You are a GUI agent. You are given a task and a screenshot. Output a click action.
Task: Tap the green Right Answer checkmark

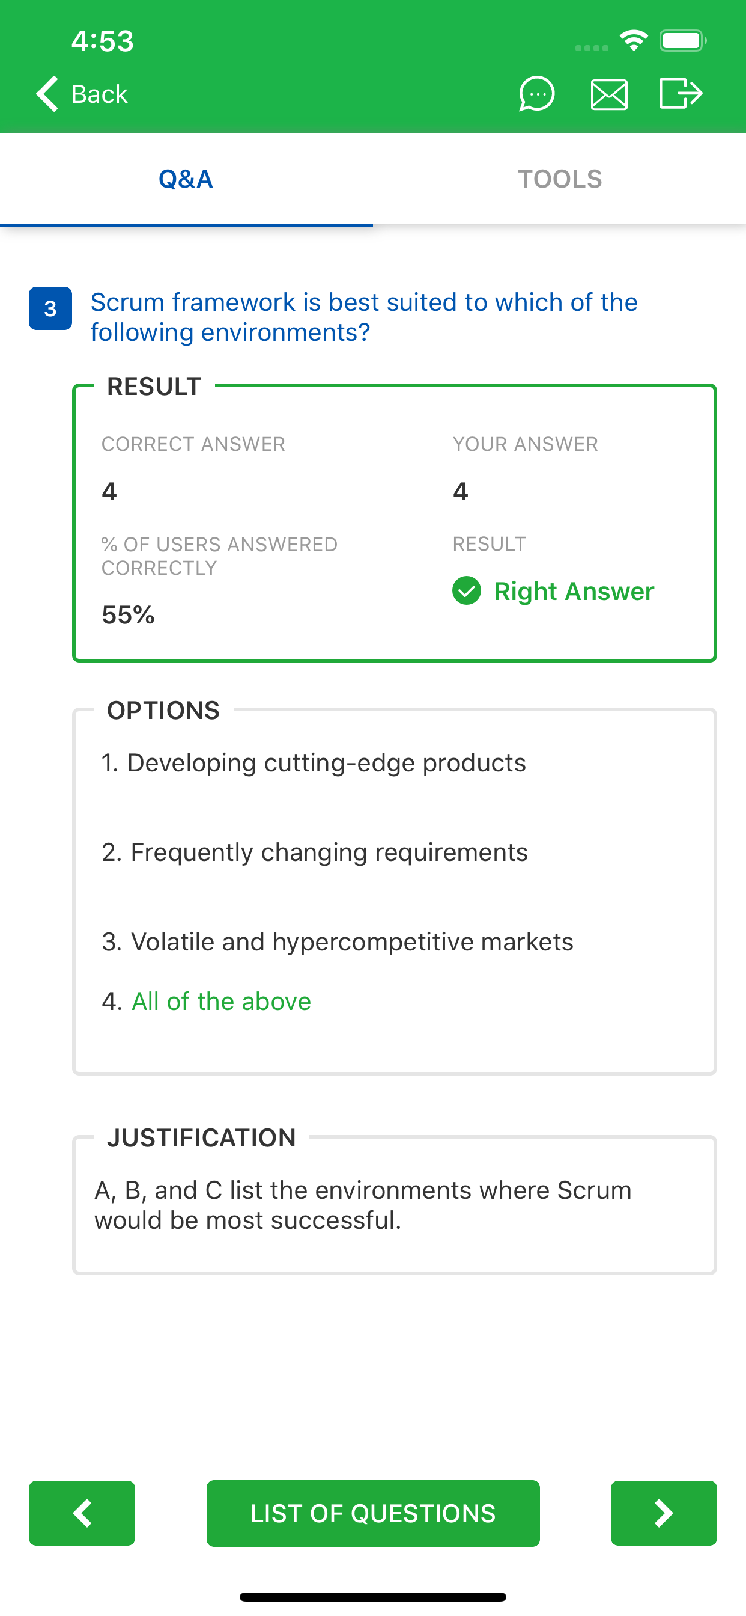pyautogui.click(x=467, y=591)
